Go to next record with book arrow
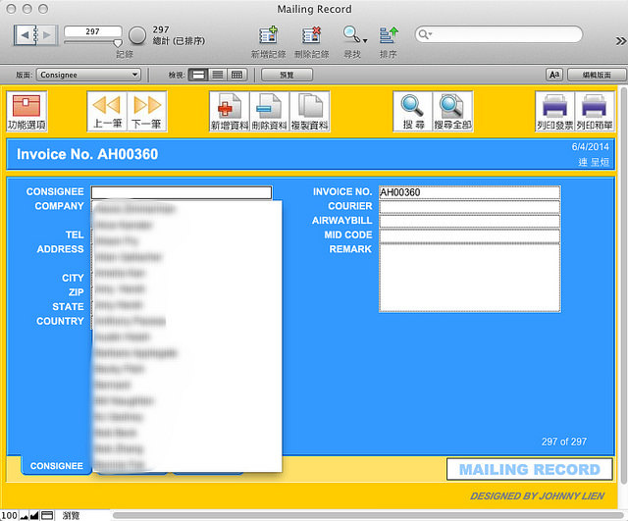Viewport: 628px width, 521px height. 46,35
